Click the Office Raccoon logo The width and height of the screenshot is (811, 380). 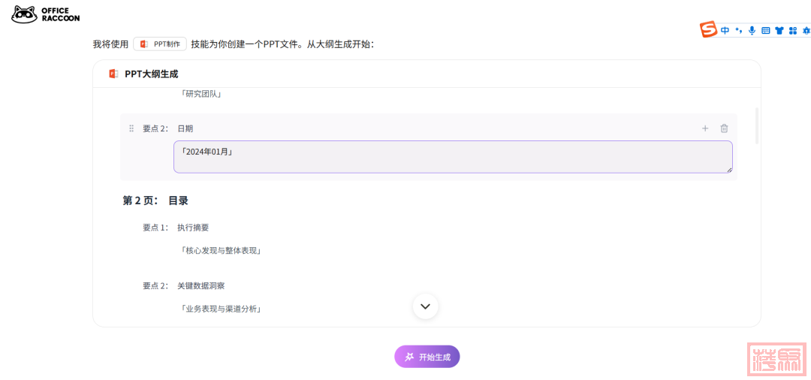(45, 14)
